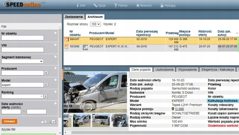Screen dimensions: 239x135
Task: Open the Info section in top menu
Action: point(81,6)
